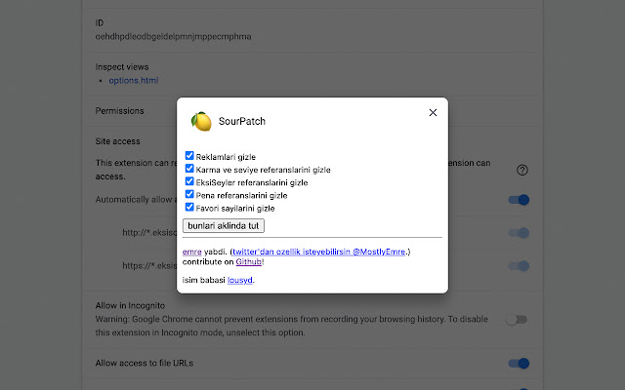Open options.html inspect view link

(x=134, y=80)
